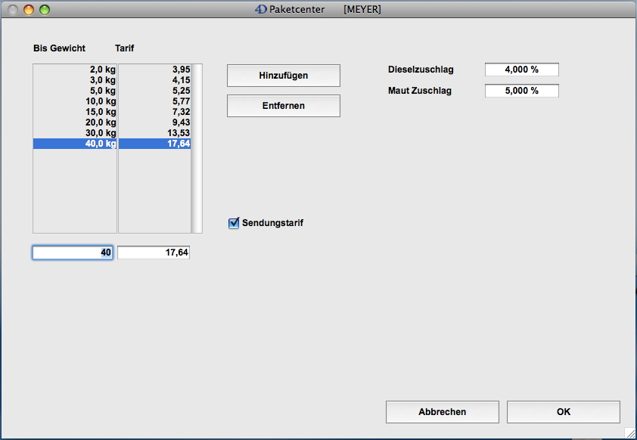Select the tariff value 7,32
637x440 pixels.
155,111
